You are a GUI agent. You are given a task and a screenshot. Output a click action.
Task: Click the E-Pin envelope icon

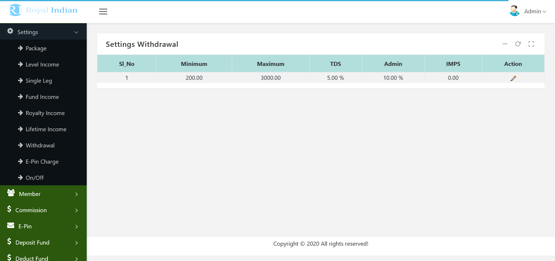click(x=11, y=225)
